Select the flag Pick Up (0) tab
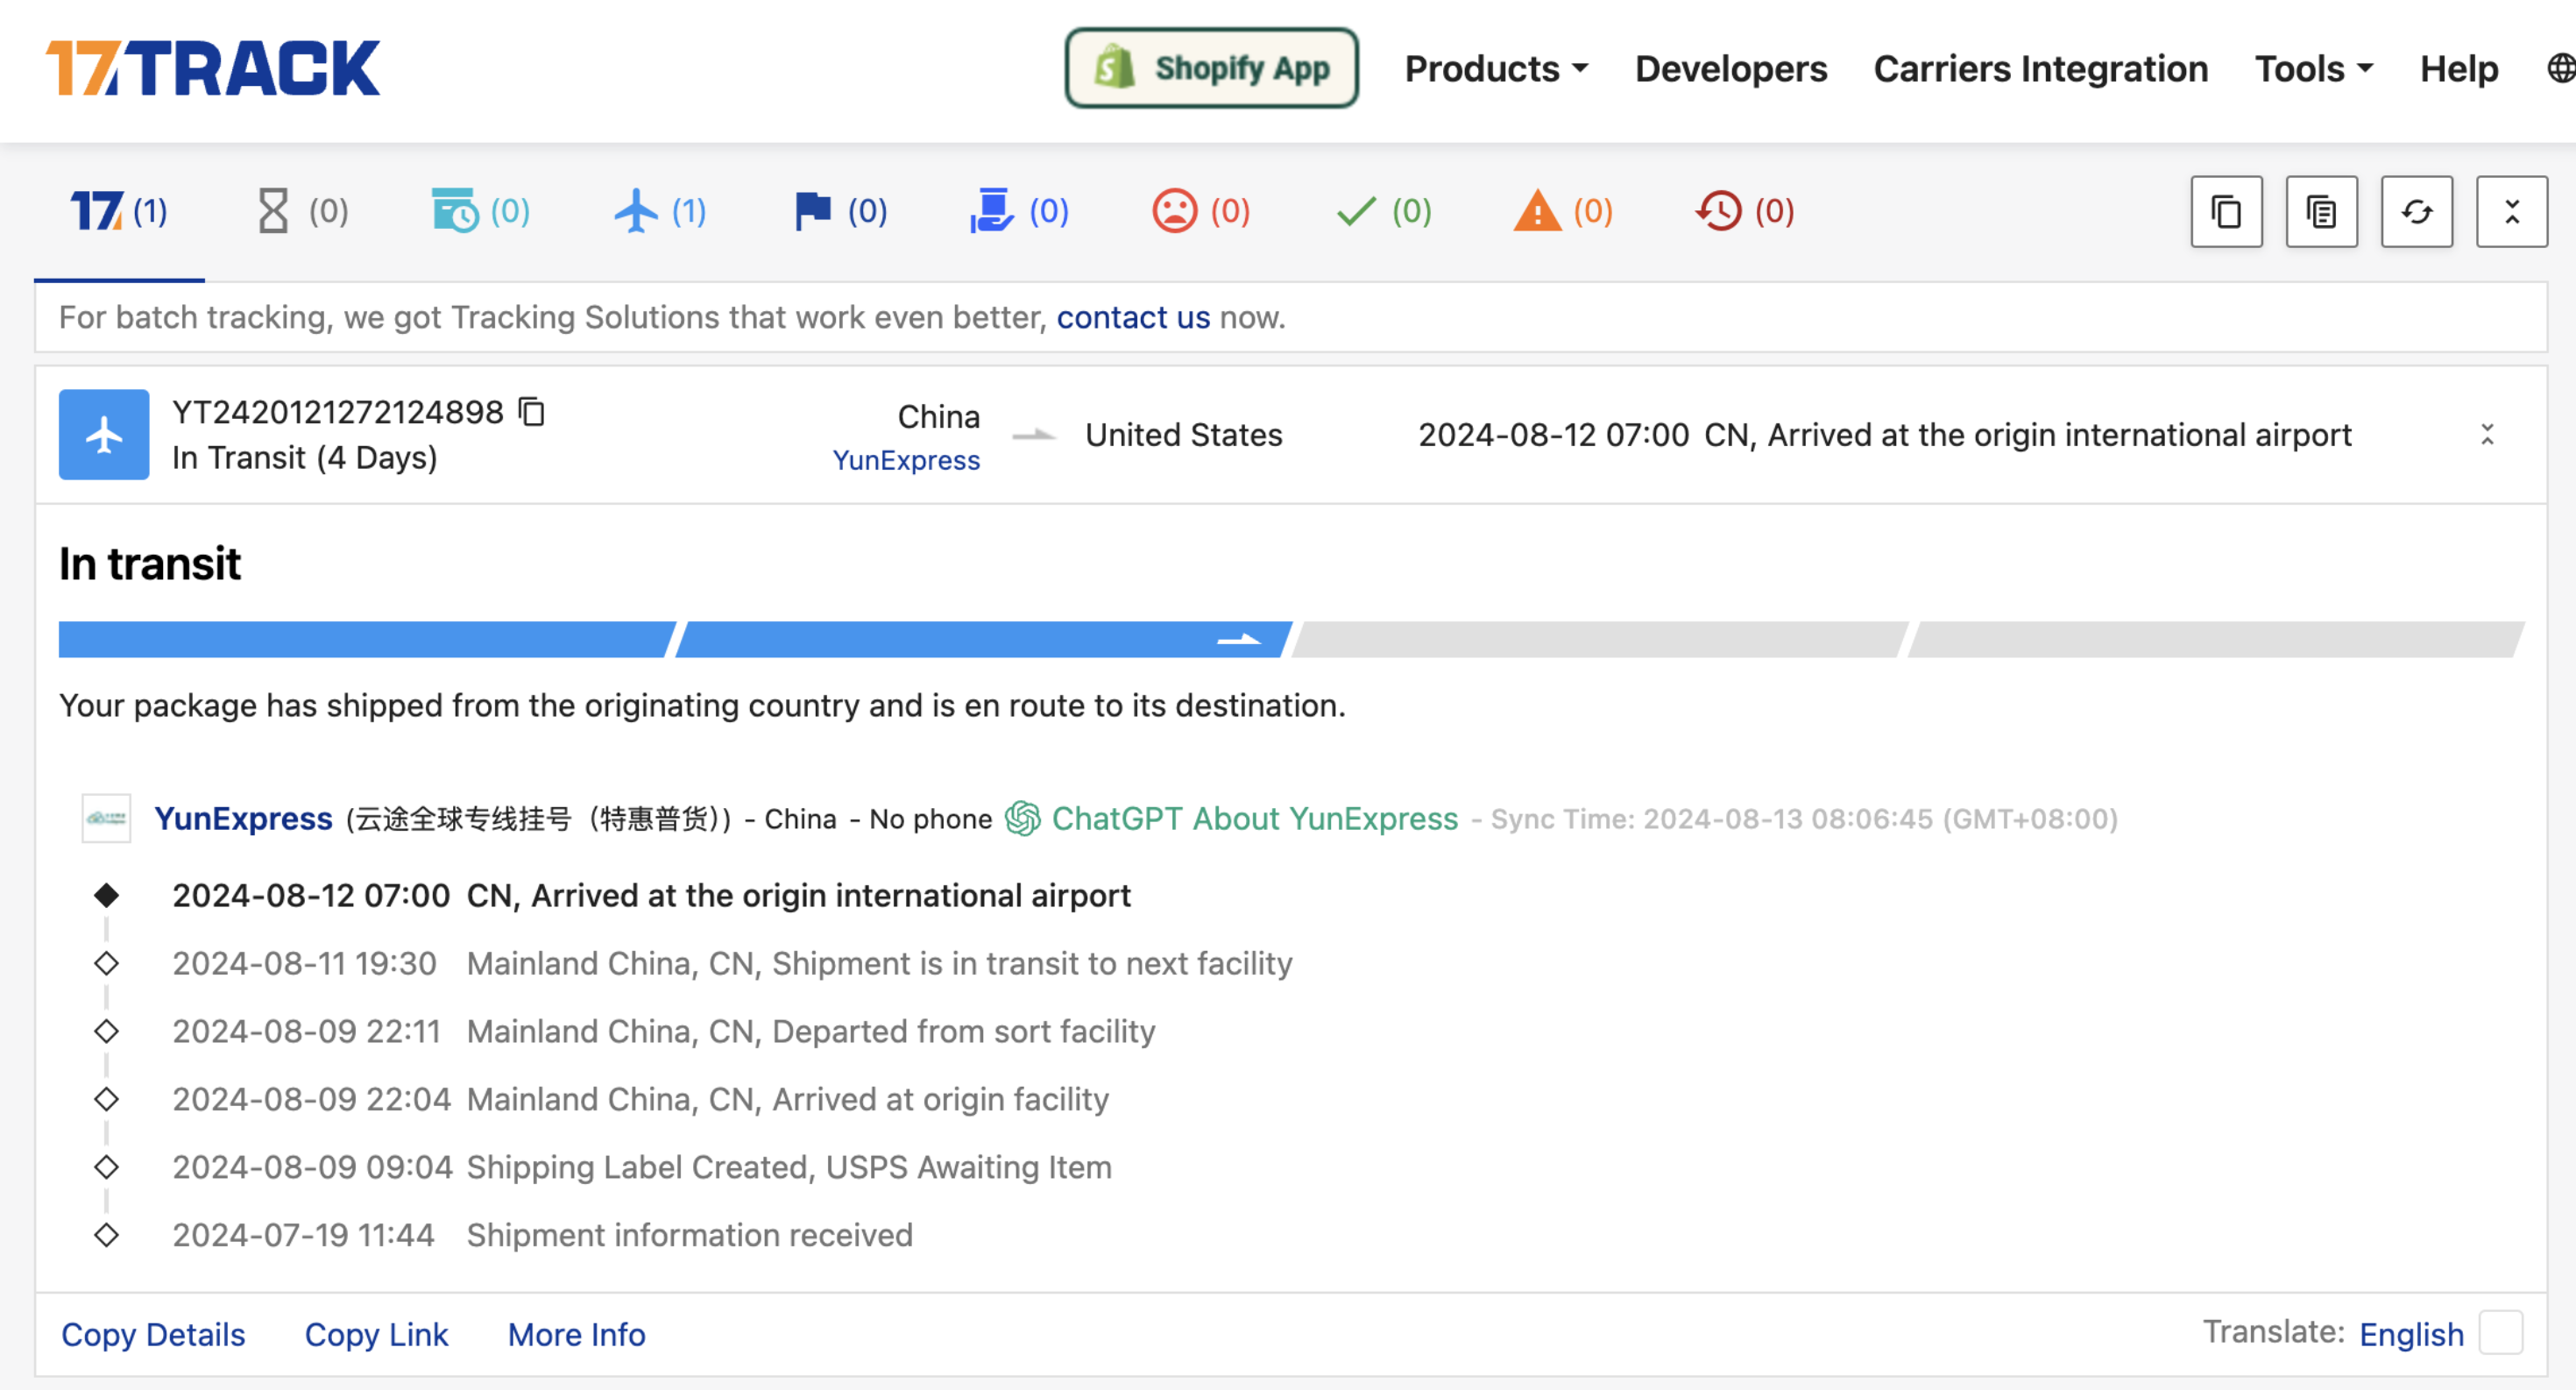The width and height of the screenshot is (2576, 1390). click(840, 211)
